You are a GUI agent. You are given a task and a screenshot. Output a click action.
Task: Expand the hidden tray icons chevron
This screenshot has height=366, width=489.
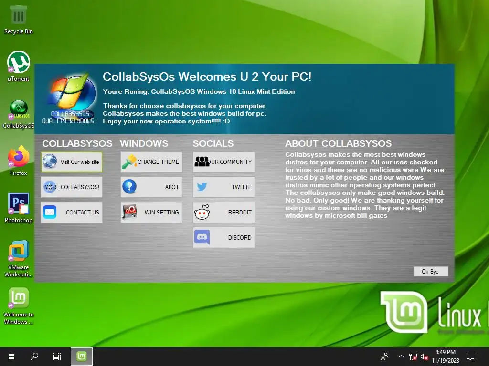(401, 356)
